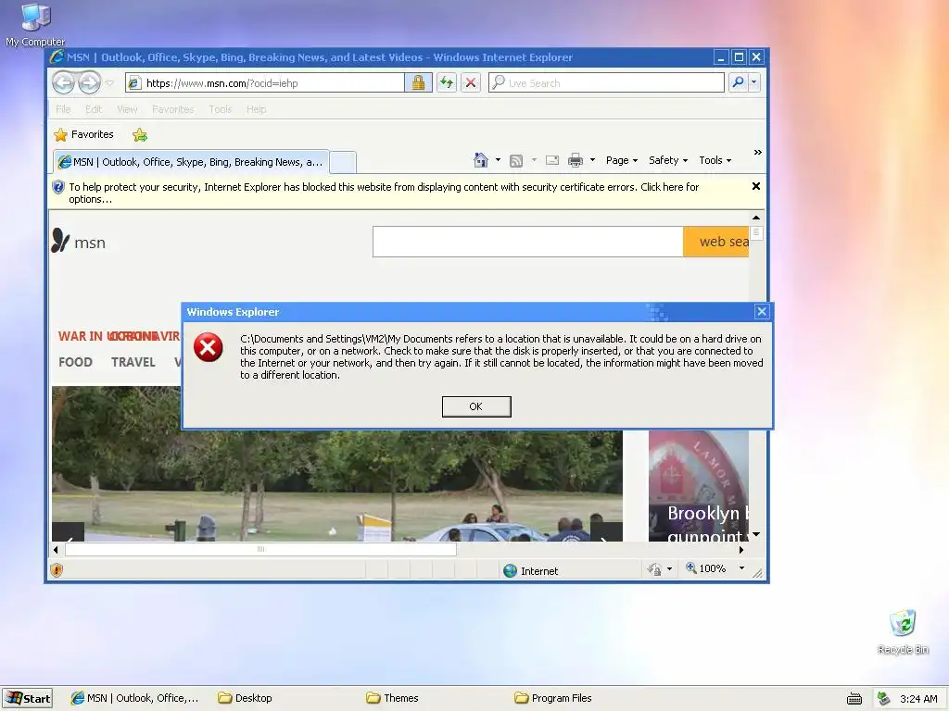The image size is (949, 711).
Task: Click OK in the Windows Explorer error dialog
Action: [x=476, y=406]
